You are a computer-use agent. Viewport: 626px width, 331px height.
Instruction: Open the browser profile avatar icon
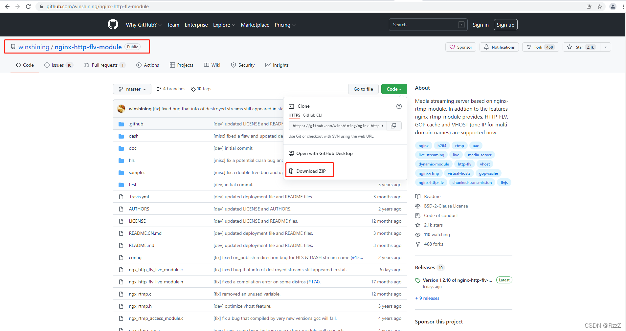(613, 6)
